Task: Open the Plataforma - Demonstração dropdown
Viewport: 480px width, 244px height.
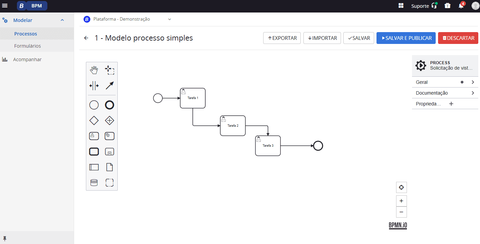Action: click(169, 19)
